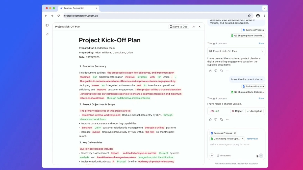Click the document title in panel header
This screenshot has width=303, height=170.
point(68,27)
